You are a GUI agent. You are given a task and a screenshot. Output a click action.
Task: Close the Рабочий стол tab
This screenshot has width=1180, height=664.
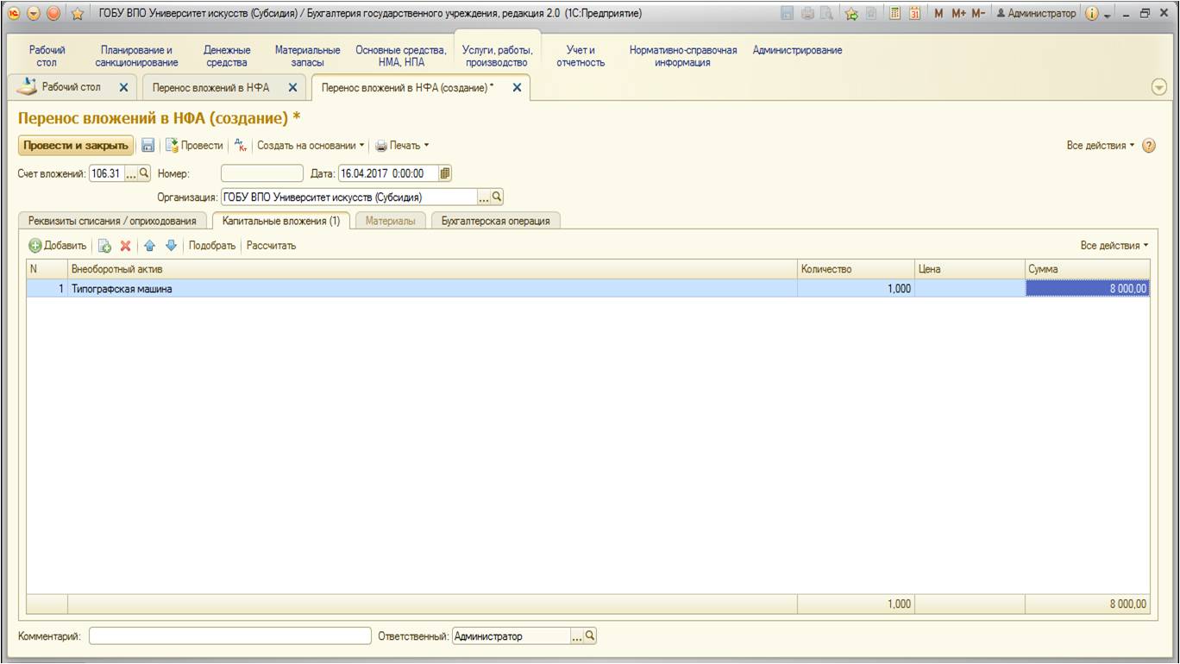[123, 88]
